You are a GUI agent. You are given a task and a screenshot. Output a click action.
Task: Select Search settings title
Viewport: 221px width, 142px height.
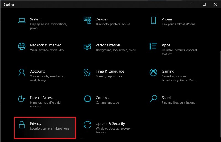coord(167,98)
